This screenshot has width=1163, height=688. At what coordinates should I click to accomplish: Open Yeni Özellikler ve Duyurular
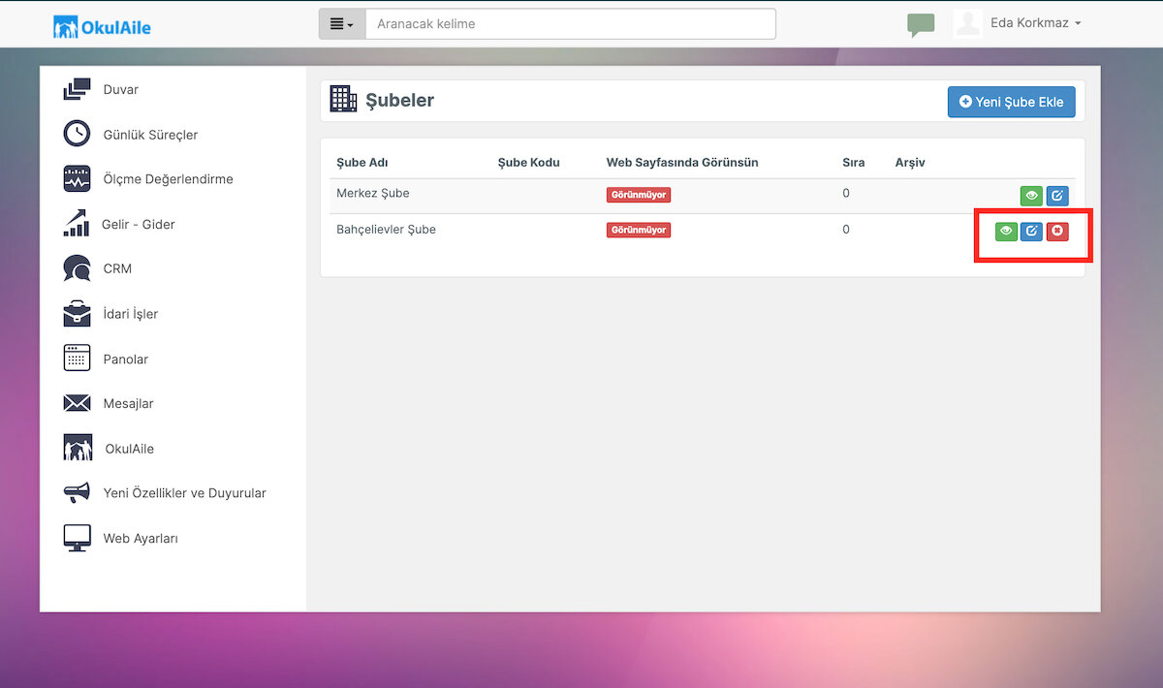click(184, 493)
